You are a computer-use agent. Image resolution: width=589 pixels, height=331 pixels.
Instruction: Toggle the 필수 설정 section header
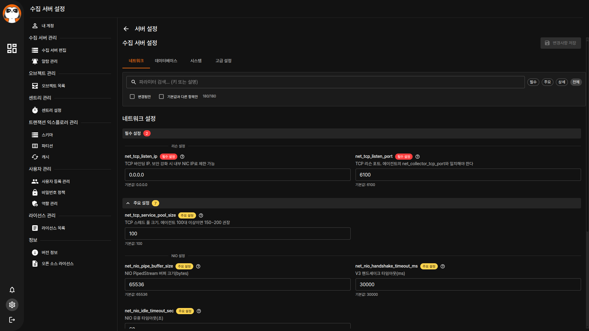[x=133, y=133]
